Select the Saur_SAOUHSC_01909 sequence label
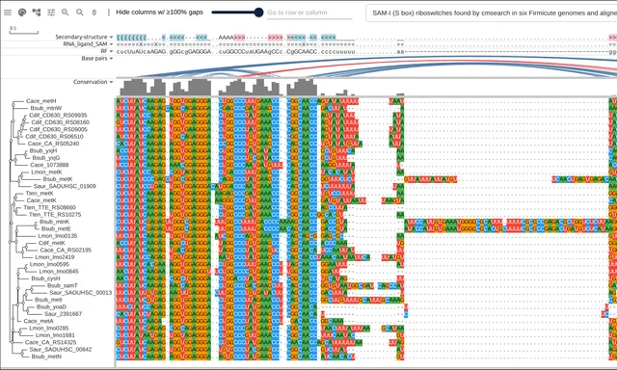The image size is (617, 370). [x=65, y=186]
